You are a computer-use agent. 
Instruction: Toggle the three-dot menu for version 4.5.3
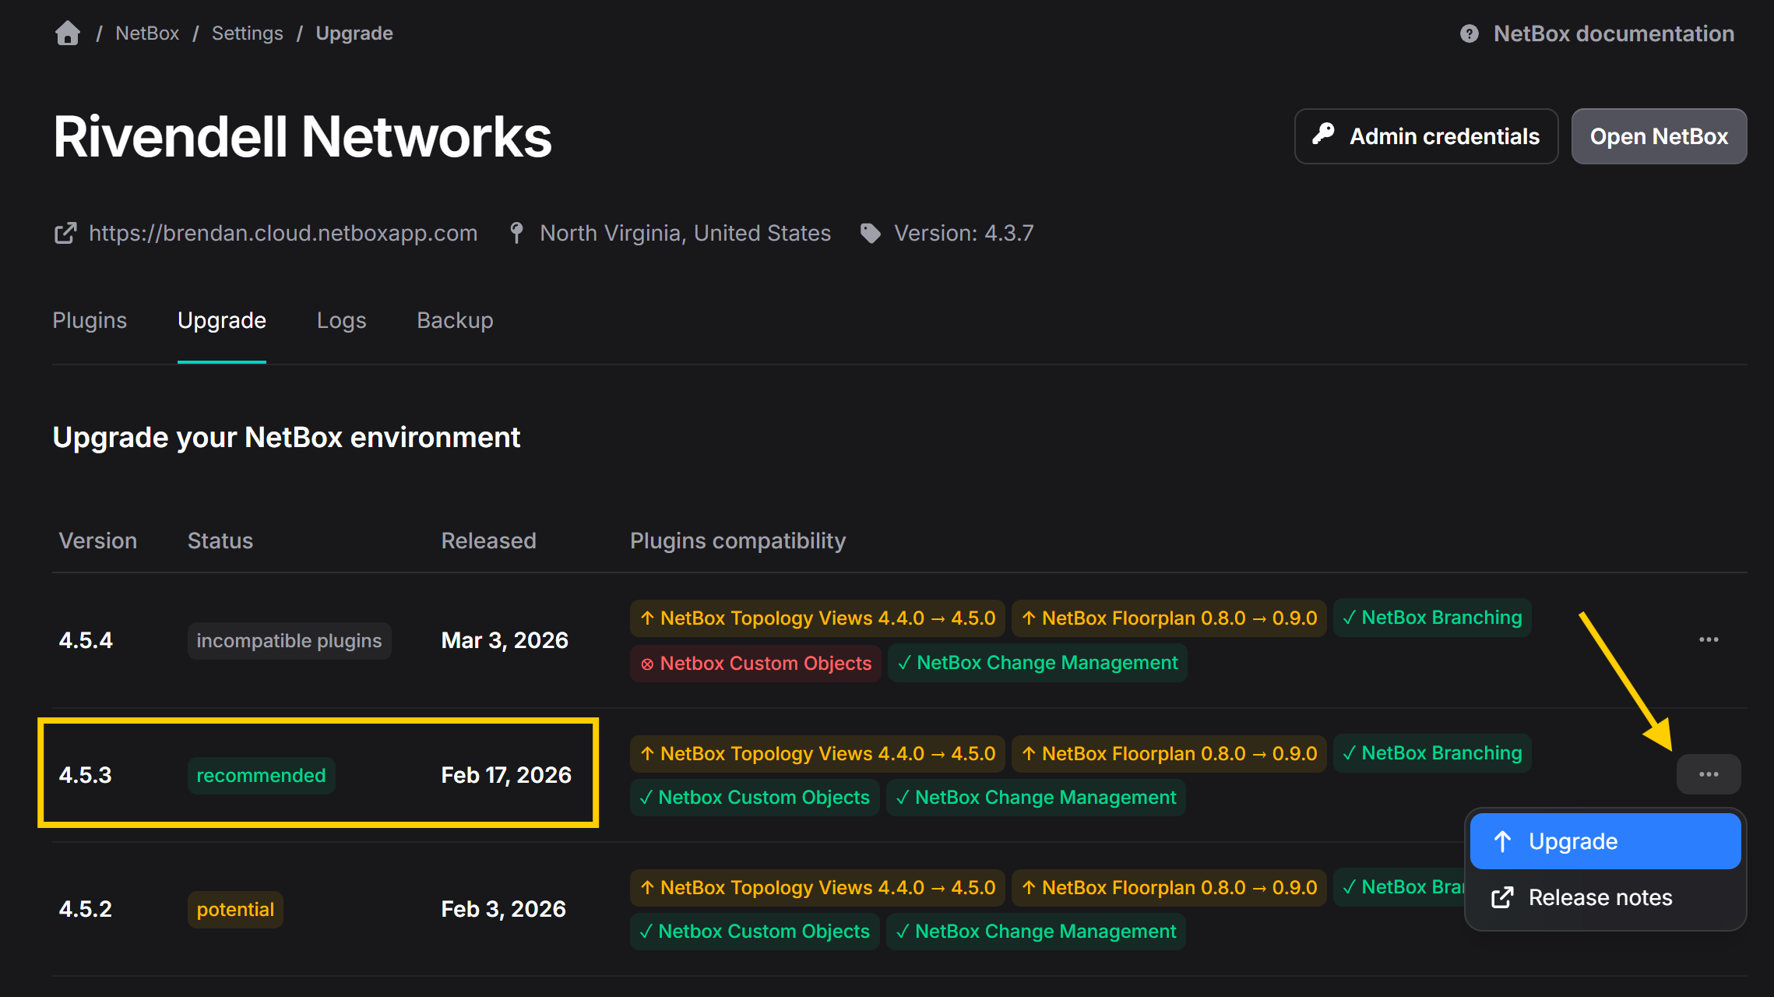coord(1708,774)
